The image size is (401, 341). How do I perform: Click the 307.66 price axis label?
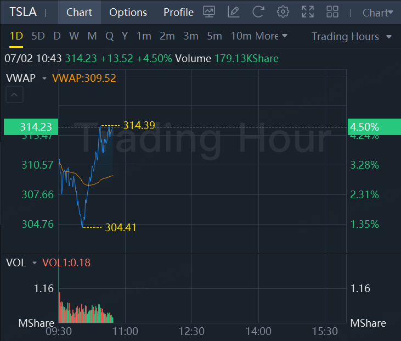[38, 194]
